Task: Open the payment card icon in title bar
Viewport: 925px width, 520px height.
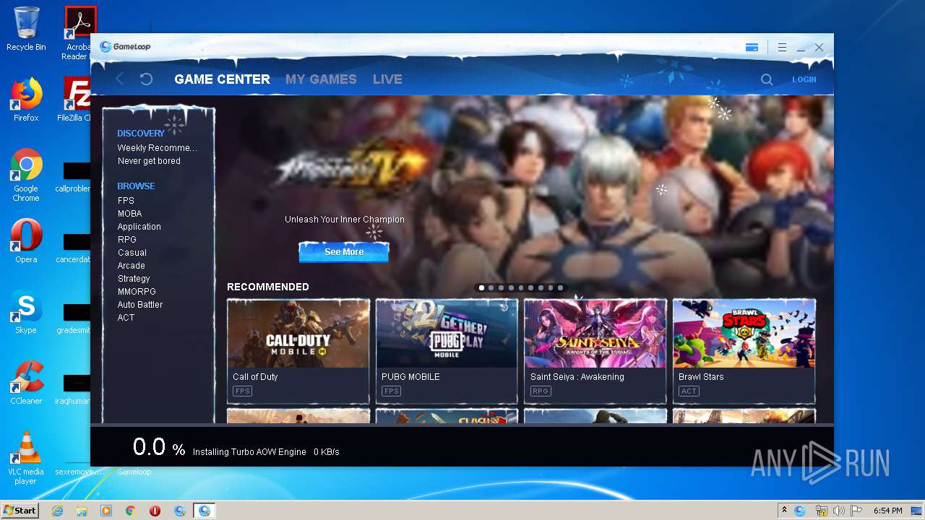Action: click(x=752, y=48)
